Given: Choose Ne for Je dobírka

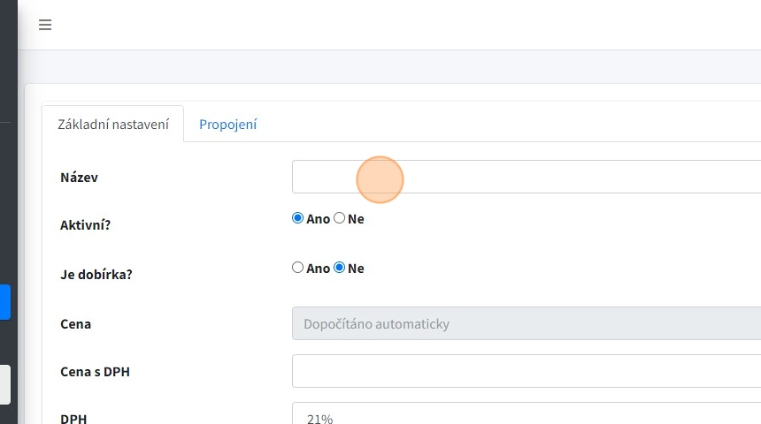Looking at the screenshot, I should click(340, 269).
